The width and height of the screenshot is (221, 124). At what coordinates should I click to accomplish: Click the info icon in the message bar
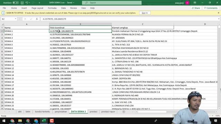[x=3, y=13]
